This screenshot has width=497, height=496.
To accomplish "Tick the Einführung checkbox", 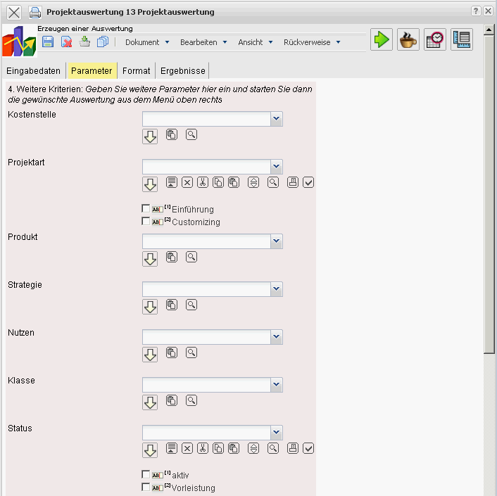I will point(146,209).
